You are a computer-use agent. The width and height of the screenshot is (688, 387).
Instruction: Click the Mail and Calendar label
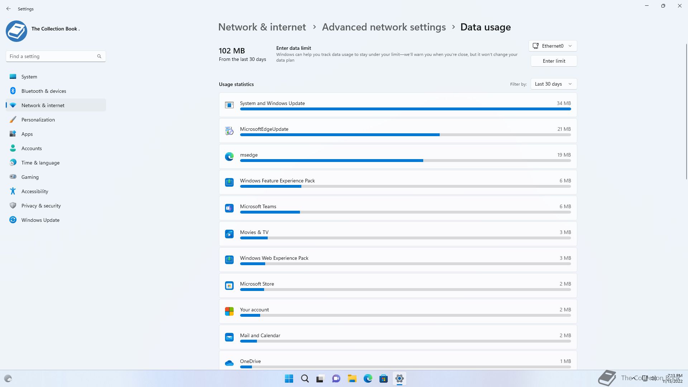pos(260,335)
